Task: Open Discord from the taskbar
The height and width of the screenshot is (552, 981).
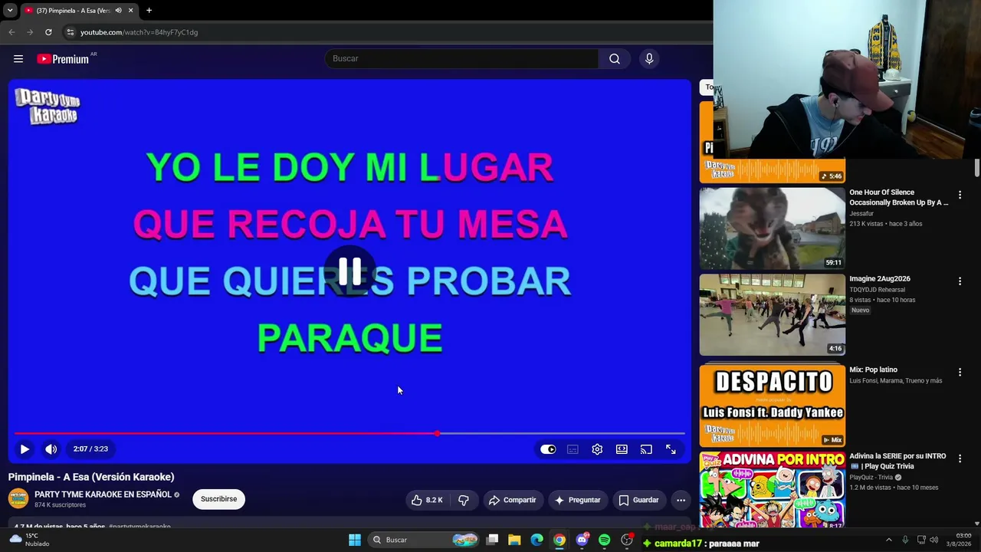Action: click(582, 540)
